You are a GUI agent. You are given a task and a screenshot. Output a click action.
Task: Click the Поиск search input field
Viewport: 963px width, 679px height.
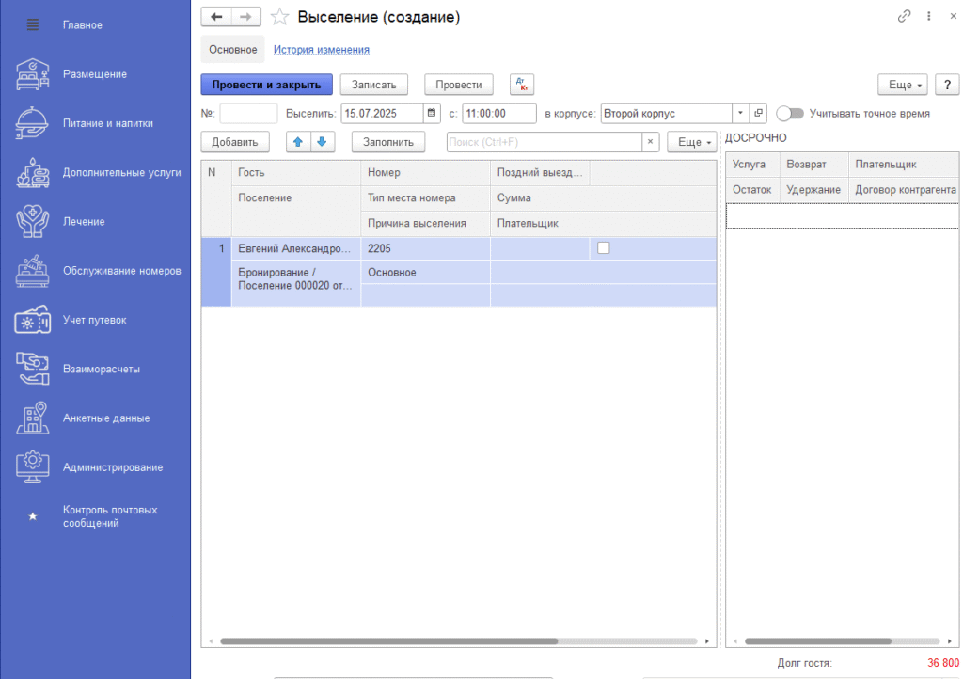(x=544, y=142)
